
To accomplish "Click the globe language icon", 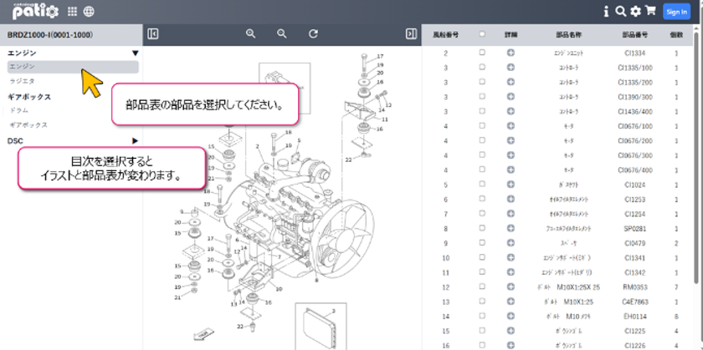I will 89,12.
